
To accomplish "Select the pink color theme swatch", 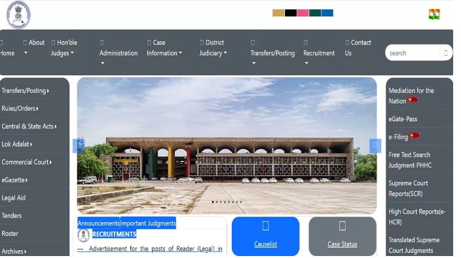I will (x=303, y=13).
